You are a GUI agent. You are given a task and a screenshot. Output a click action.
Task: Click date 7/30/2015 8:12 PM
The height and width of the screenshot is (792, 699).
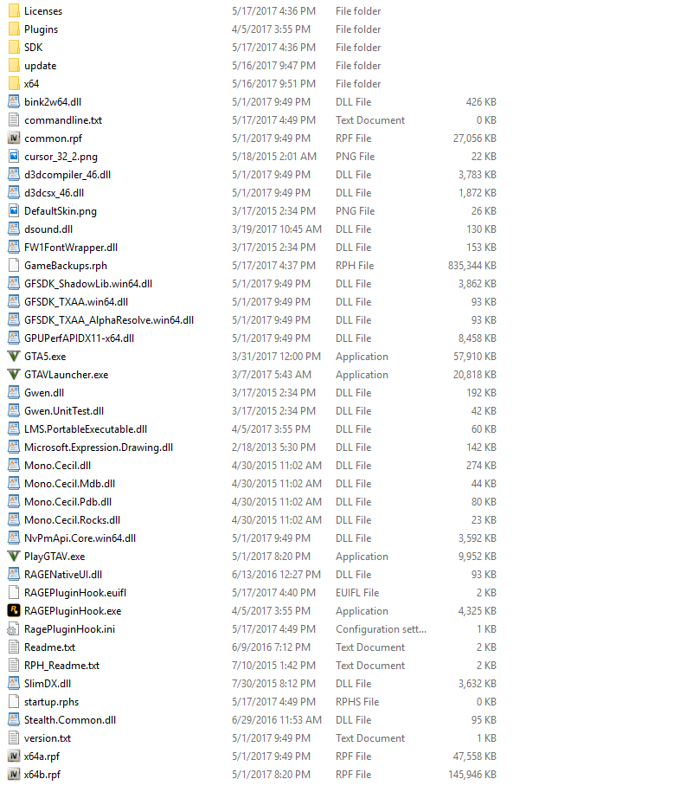(273, 684)
